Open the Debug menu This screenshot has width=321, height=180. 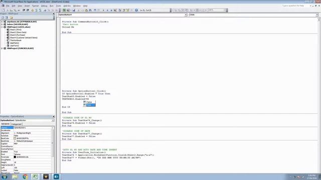click(x=44, y=6)
